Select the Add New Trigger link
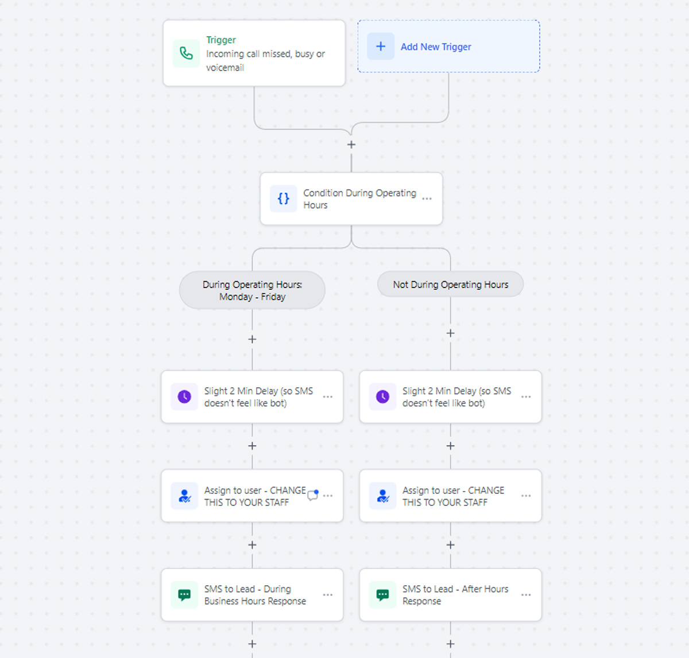 [436, 47]
